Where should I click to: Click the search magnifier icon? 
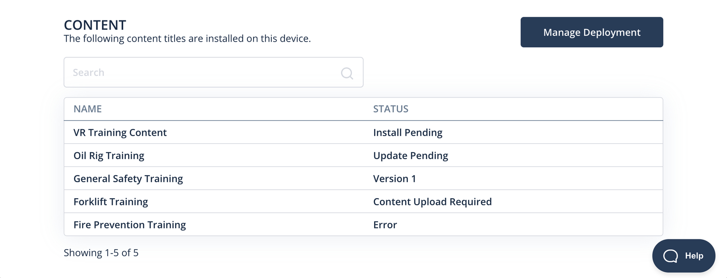(x=347, y=73)
